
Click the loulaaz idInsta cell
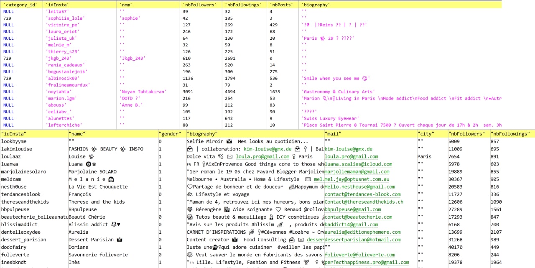pos(11,156)
